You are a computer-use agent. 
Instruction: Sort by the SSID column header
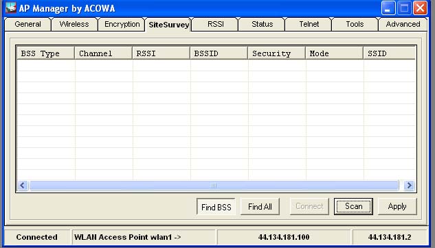390,53
